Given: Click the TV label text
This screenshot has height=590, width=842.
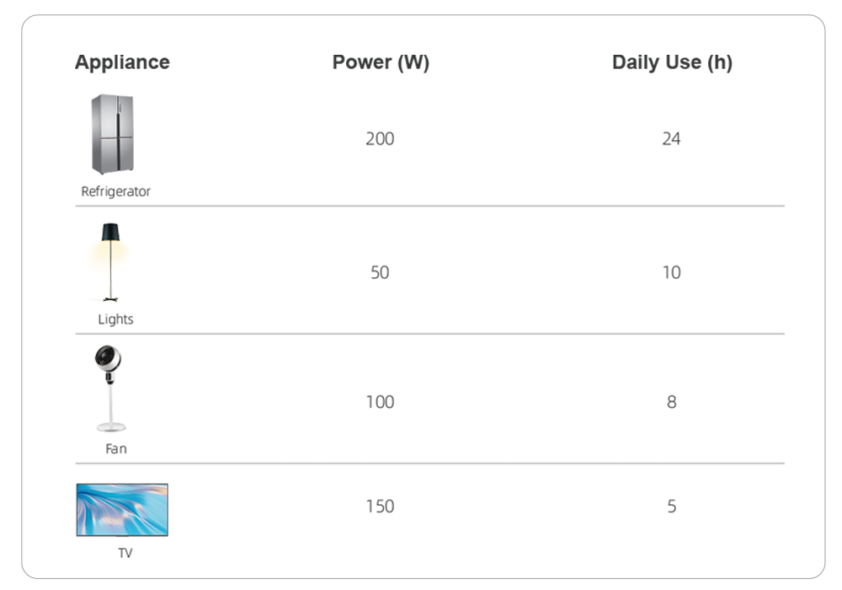Looking at the screenshot, I should click(x=125, y=554).
